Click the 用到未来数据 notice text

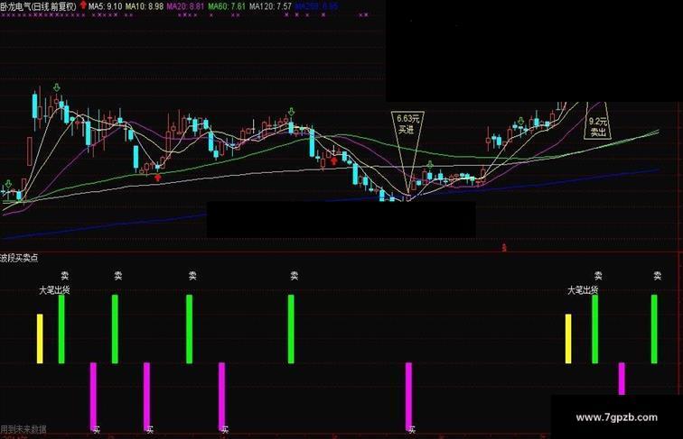click(x=23, y=429)
